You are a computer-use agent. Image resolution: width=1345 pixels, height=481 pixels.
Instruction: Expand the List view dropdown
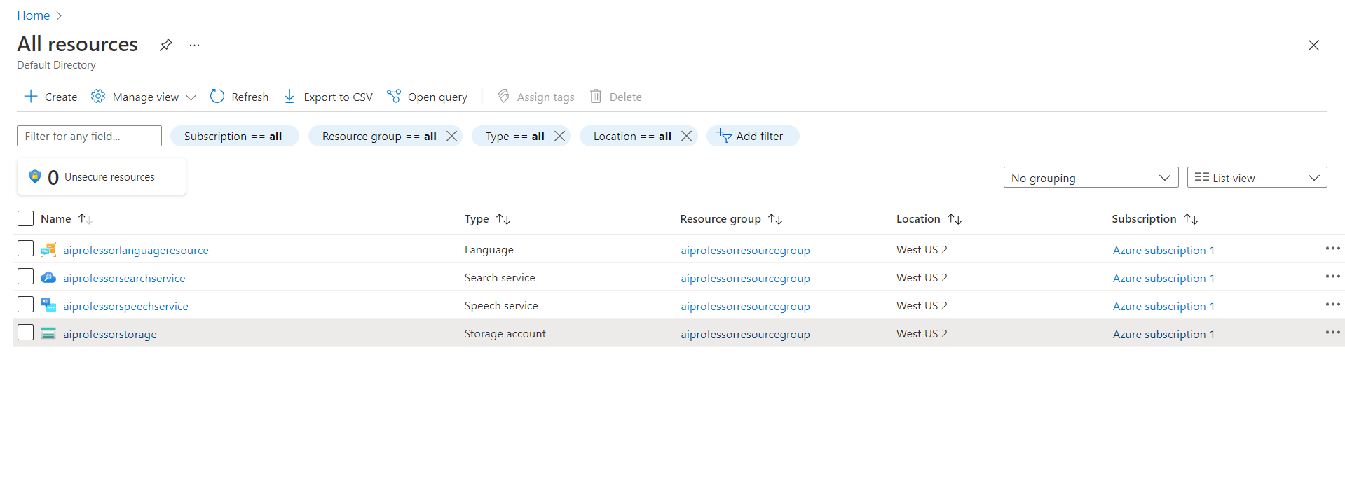tap(1257, 178)
